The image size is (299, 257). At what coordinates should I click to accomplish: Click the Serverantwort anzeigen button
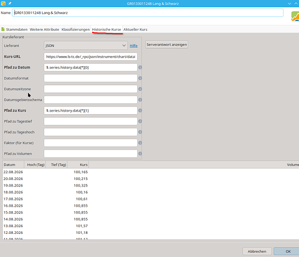tap(166, 44)
